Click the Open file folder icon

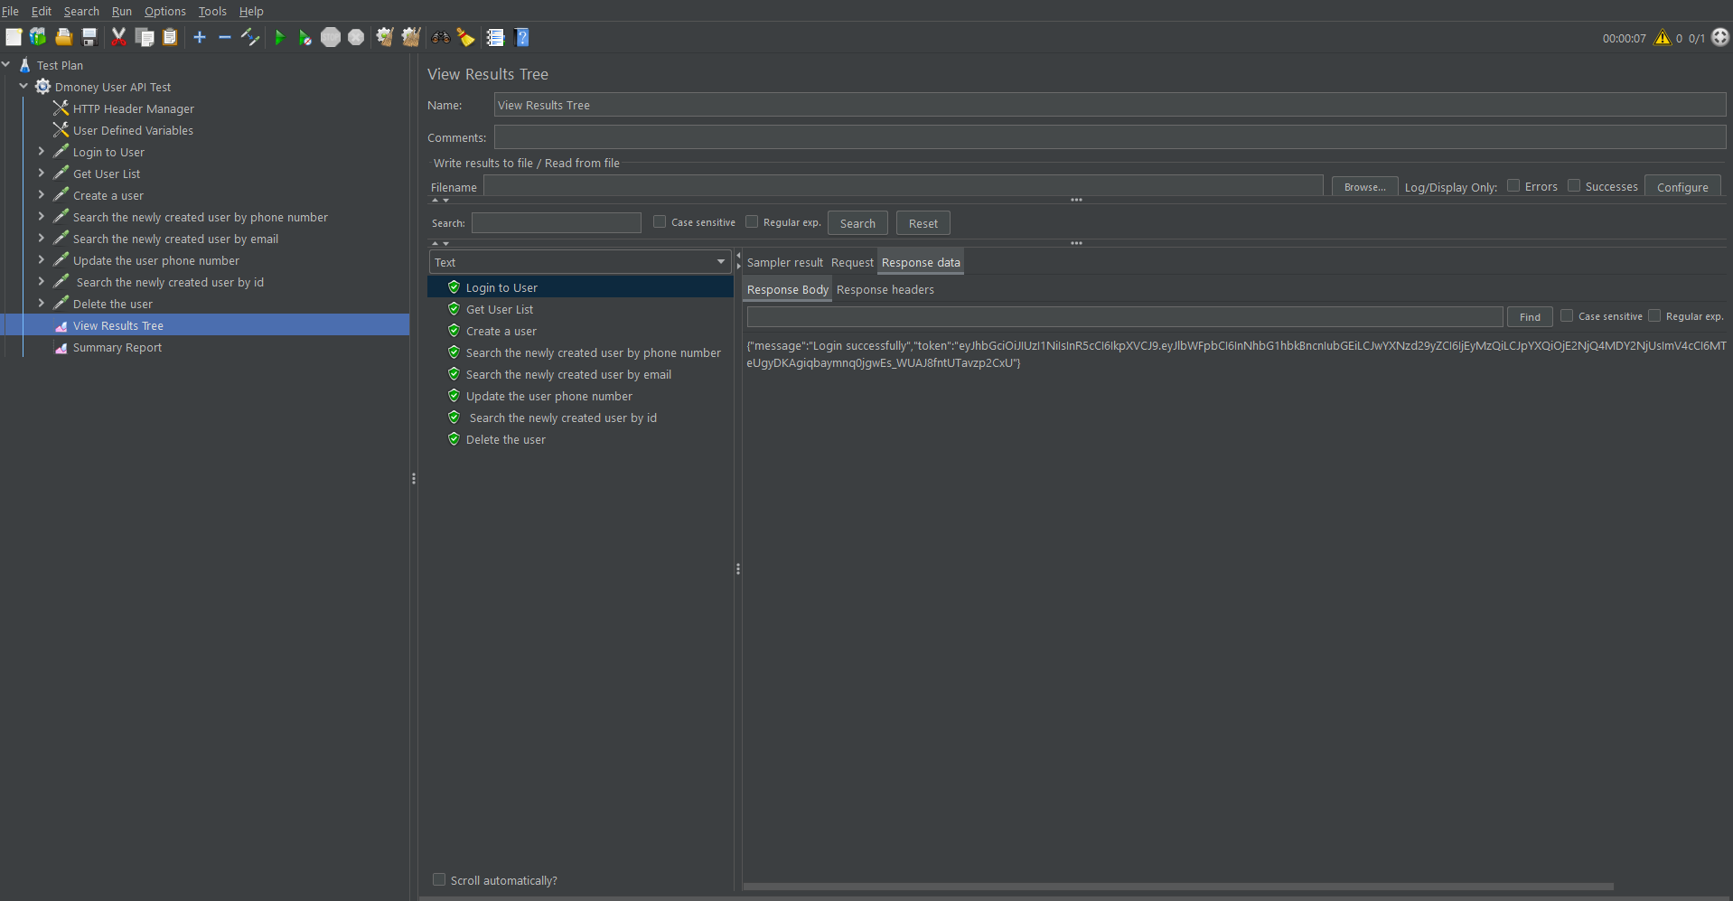pos(63,37)
